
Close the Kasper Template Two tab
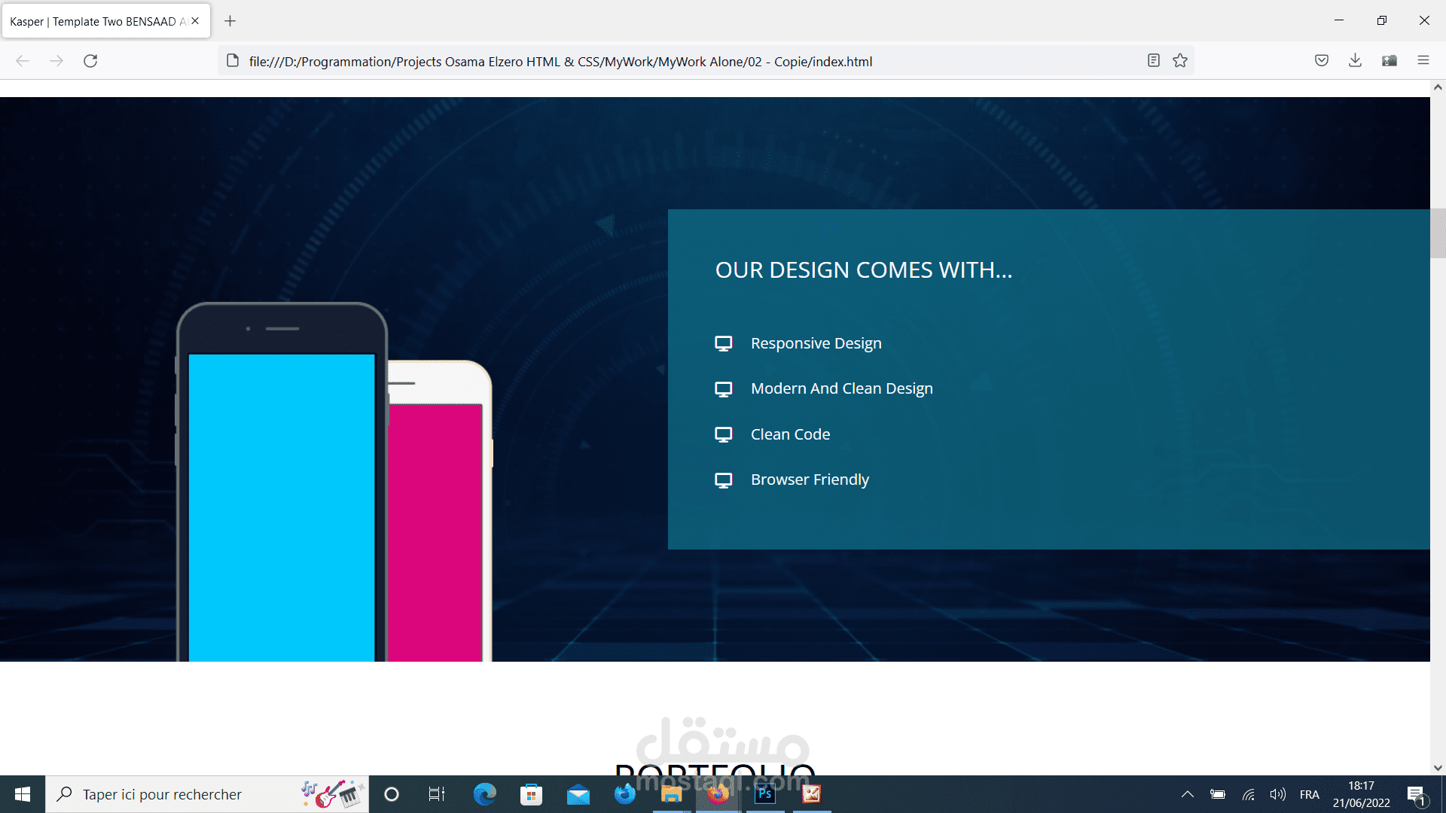tap(195, 21)
